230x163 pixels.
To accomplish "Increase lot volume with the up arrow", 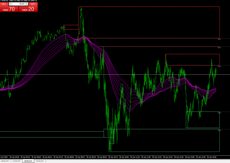I will (26, 4).
